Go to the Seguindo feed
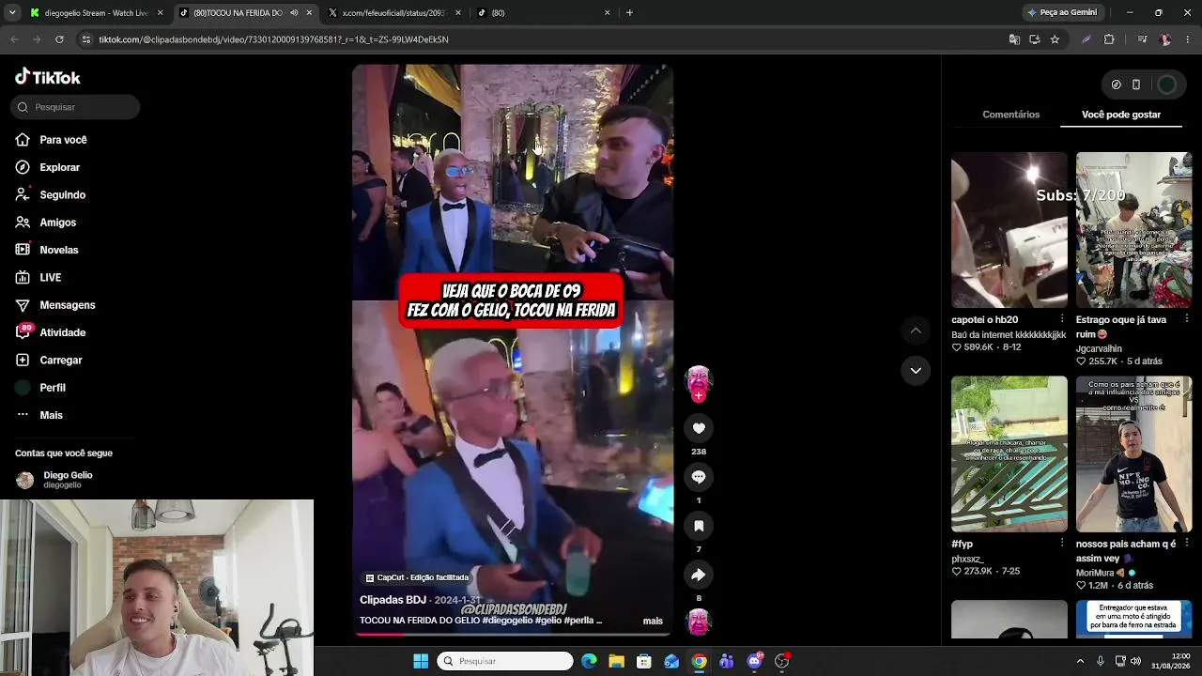1202x676 pixels. (51, 194)
